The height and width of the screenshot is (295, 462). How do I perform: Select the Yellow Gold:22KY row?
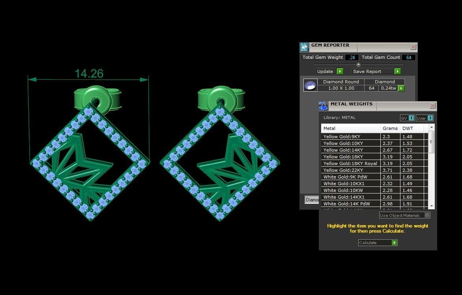pyautogui.click(x=374, y=170)
